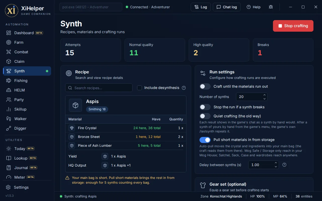Screen dimensions: 322x201
Task: Click the Yield Aspis item icon
Action: tap(105, 156)
